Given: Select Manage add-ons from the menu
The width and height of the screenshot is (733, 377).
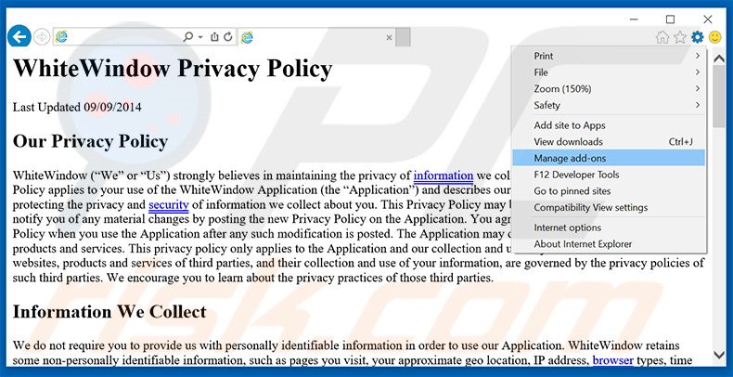Looking at the screenshot, I should tap(609, 158).
